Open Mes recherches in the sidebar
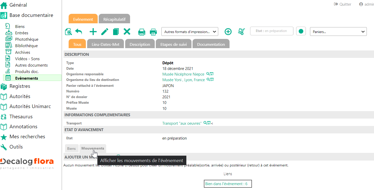The width and height of the screenshot is (374, 190). click(27, 136)
